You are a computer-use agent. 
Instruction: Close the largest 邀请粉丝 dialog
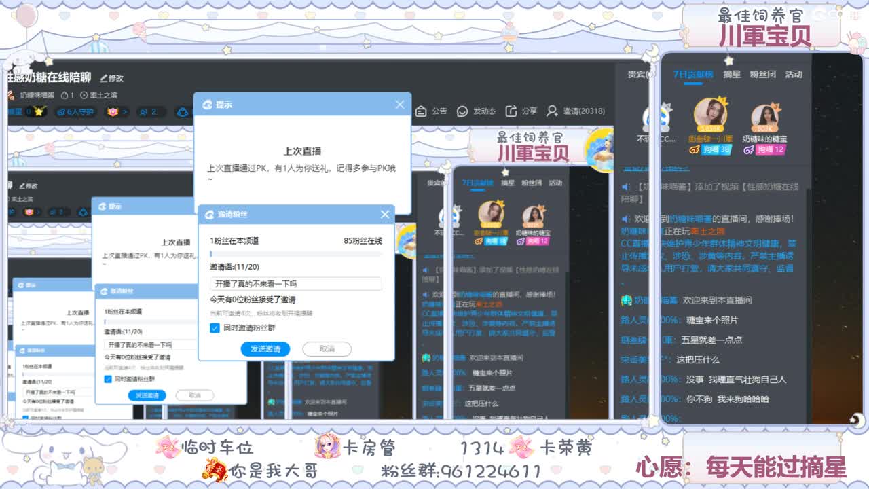(385, 215)
